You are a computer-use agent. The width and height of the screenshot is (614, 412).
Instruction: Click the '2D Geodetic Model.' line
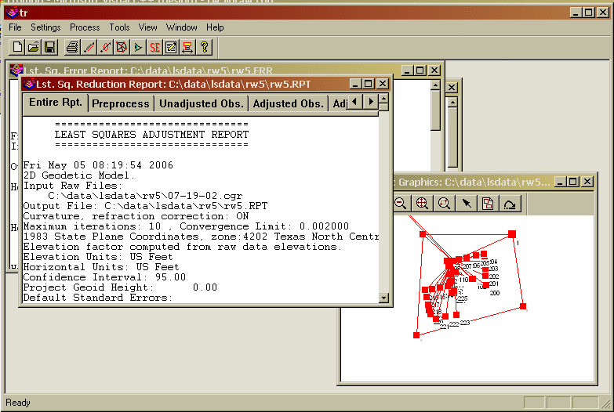(78, 175)
